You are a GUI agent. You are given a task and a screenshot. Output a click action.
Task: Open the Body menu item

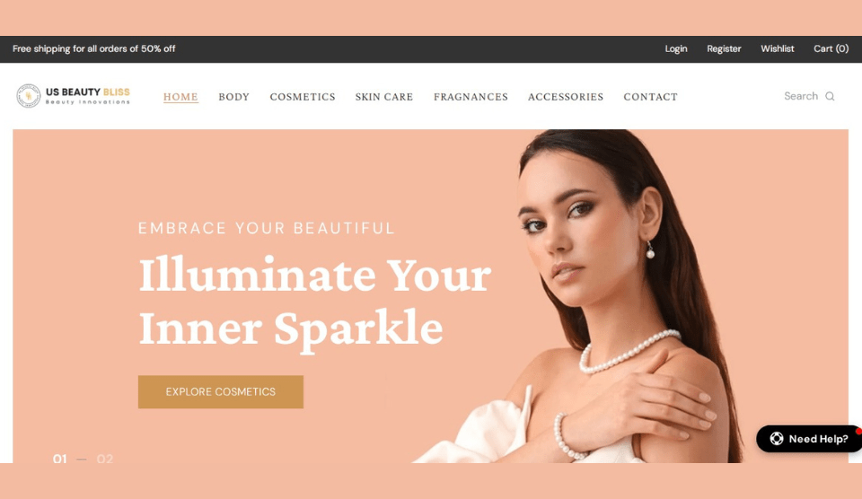pos(233,97)
